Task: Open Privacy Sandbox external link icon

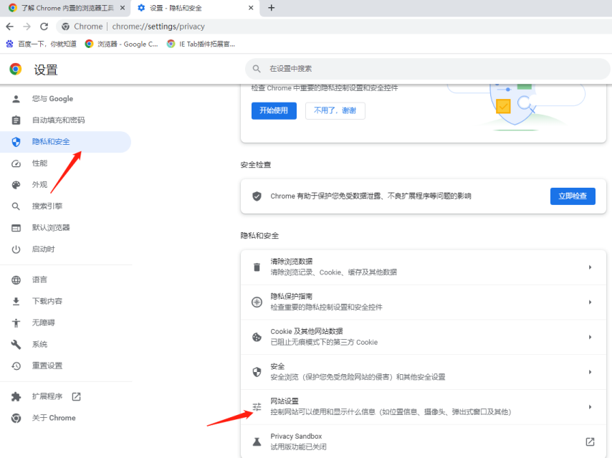Action: pyautogui.click(x=590, y=442)
